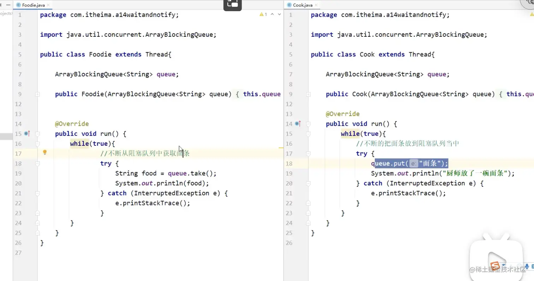
Task: Close the Foodie.java editor tab
Action: pos(49,5)
